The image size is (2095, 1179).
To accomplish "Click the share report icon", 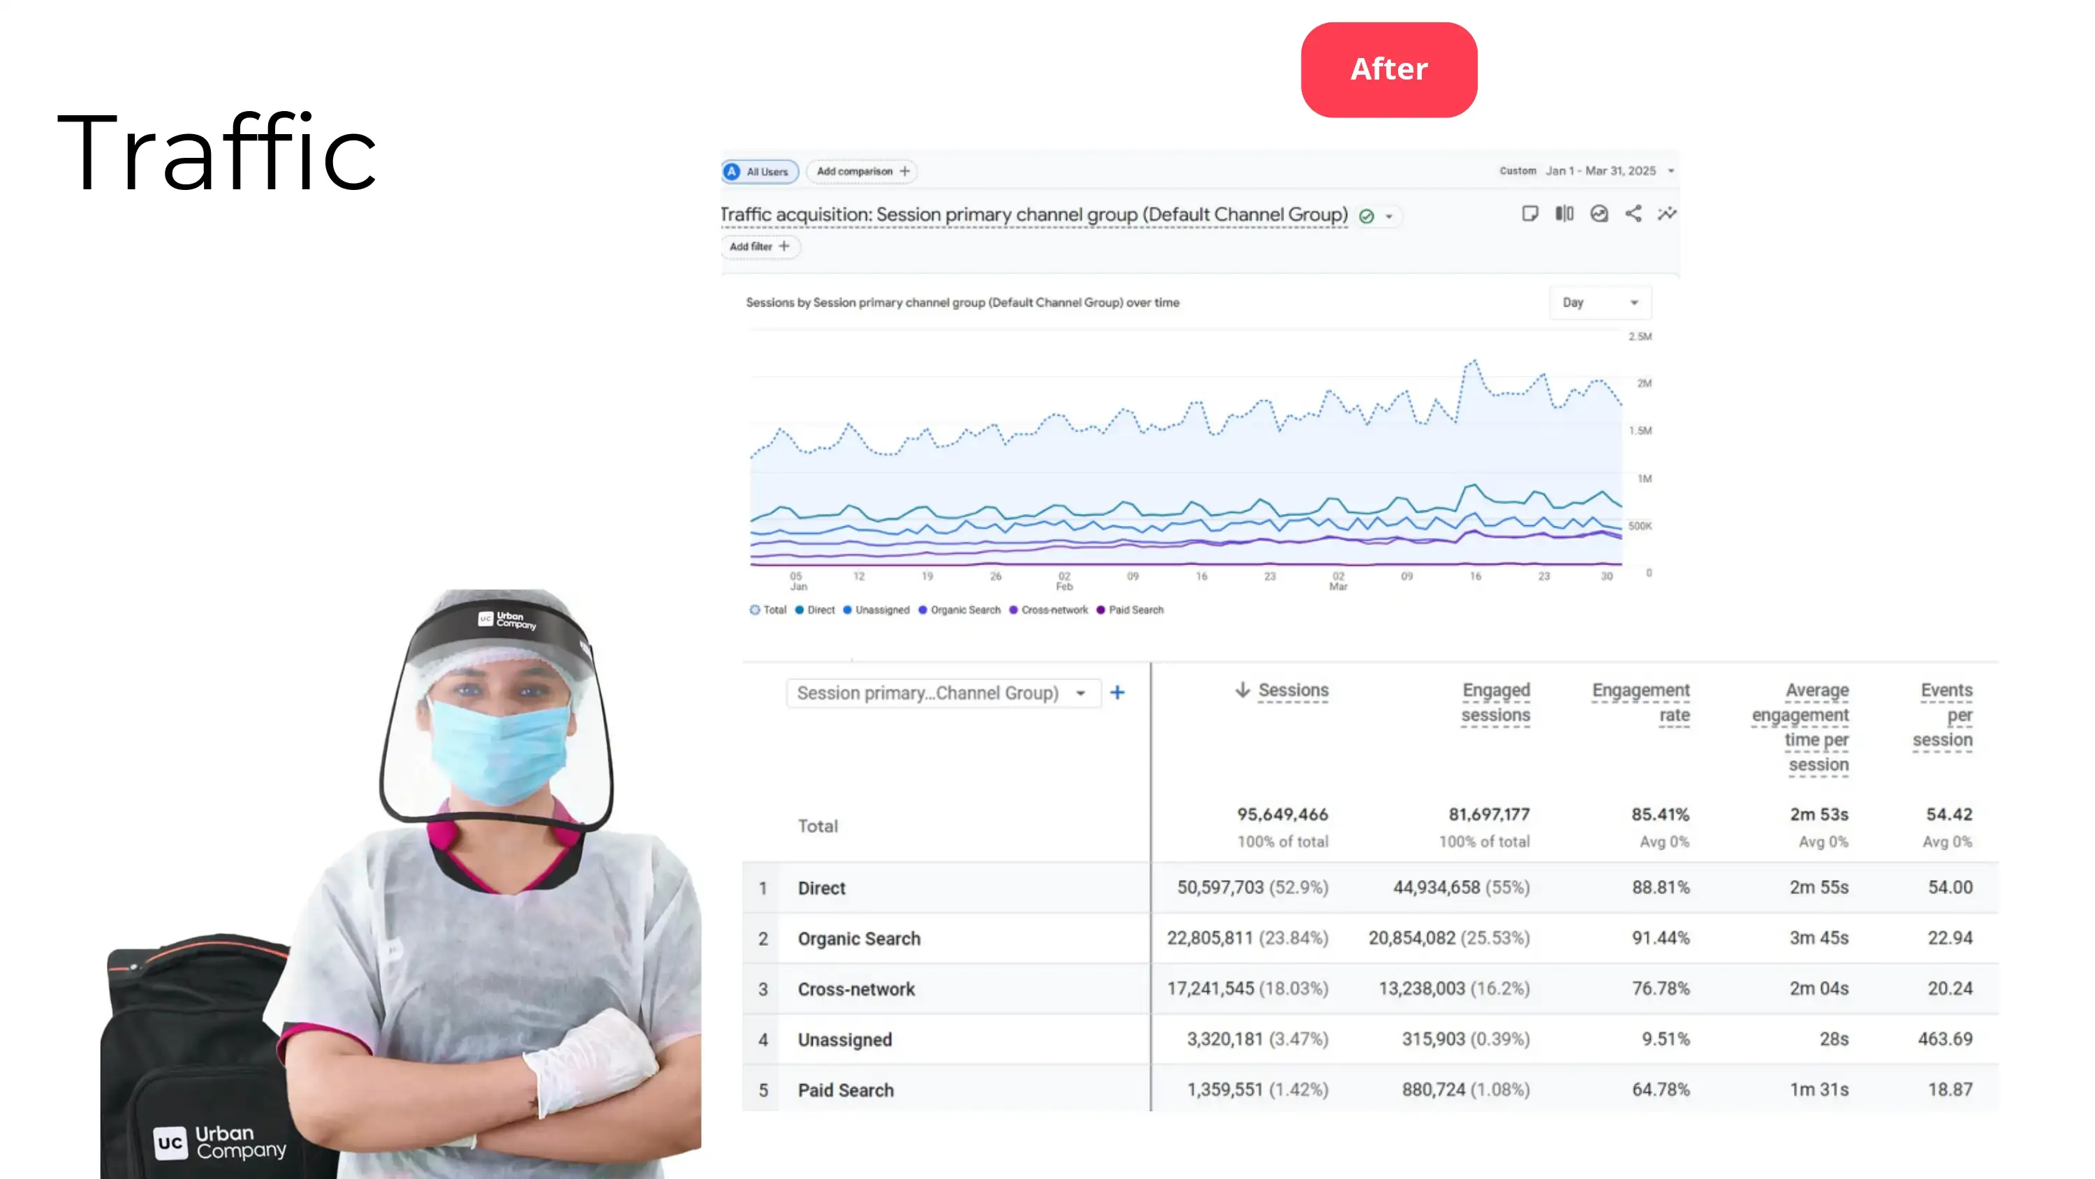I will point(1633,214).
